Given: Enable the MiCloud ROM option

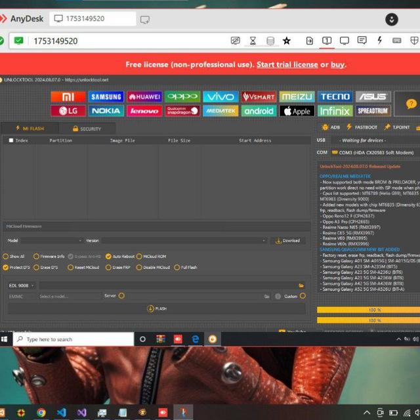Looking at the screenshot, I should coord(151,257).
